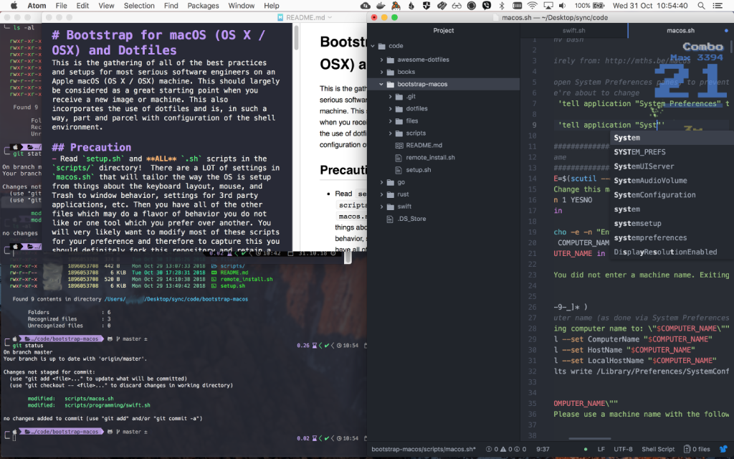
Task: Open the Wi-Fi status icon
Action: [x=532, y=6]
